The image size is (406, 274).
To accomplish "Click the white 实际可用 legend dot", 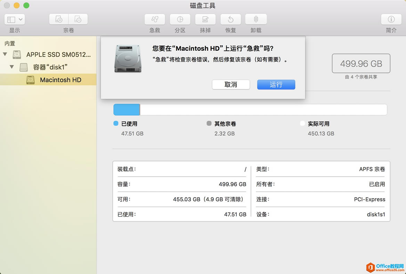I will tap(302, 123).
